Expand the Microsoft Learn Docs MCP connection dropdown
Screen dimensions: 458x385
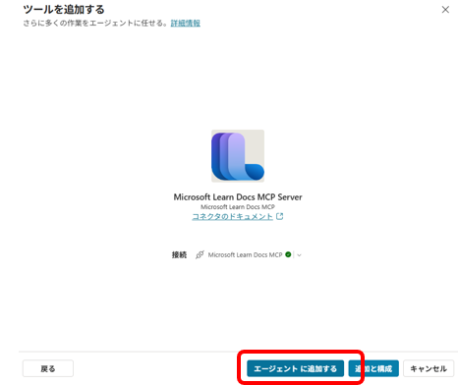(x=299, y=255)
